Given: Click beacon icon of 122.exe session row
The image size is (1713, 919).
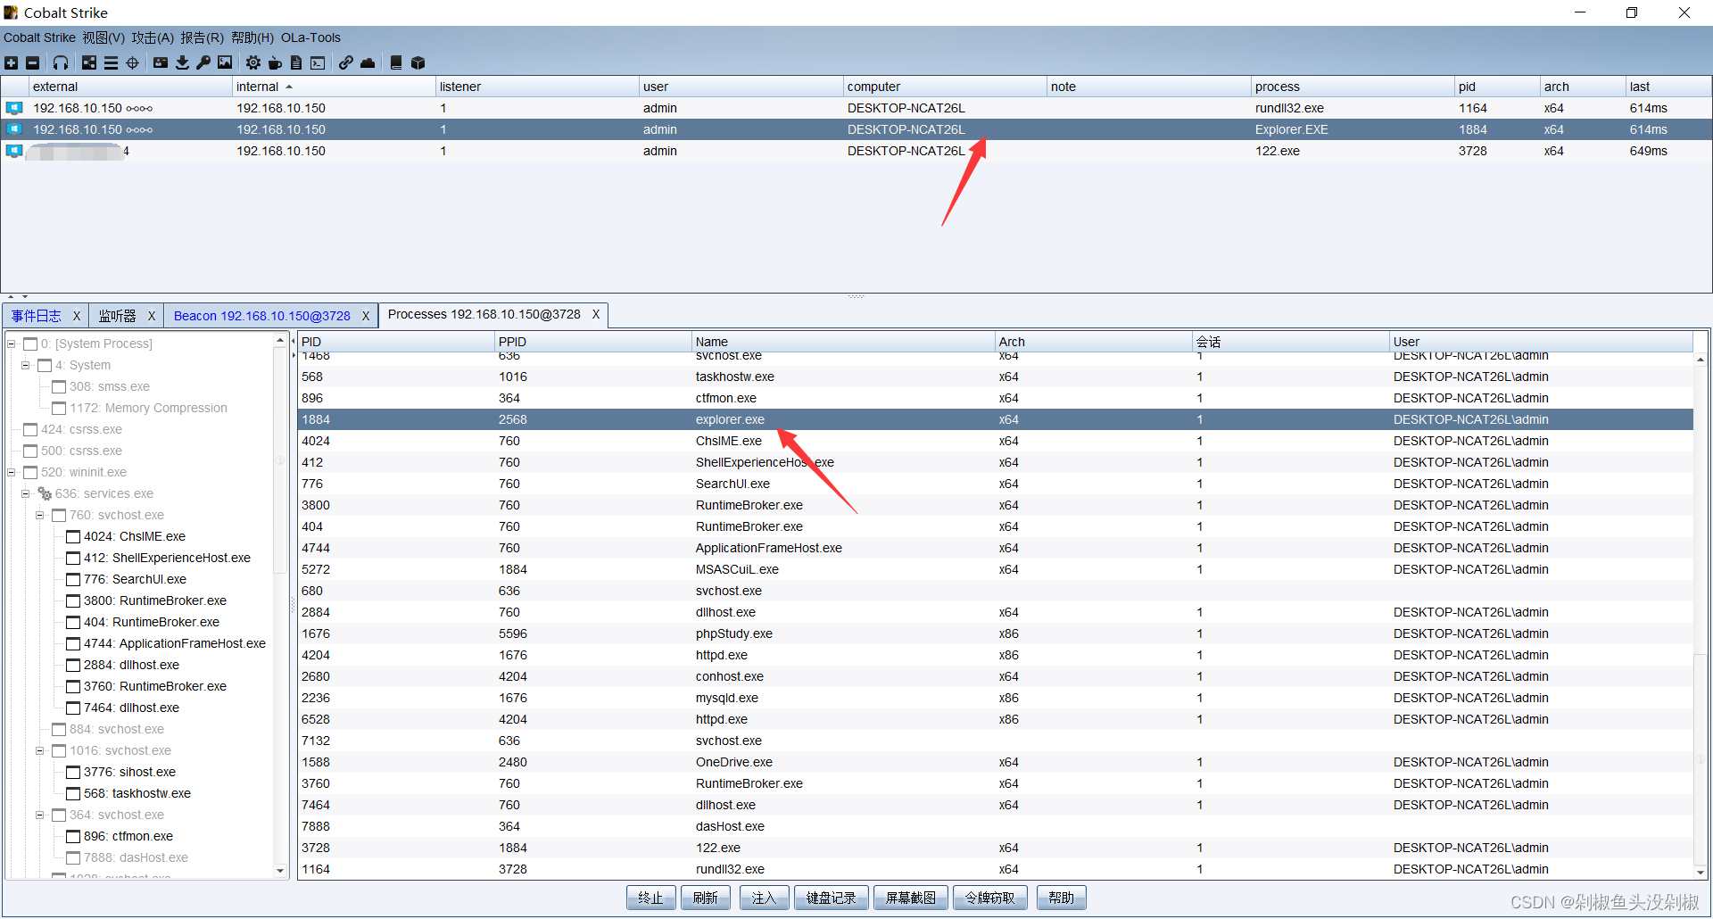Looking at the screenshot, I should (x=14, y=151).
